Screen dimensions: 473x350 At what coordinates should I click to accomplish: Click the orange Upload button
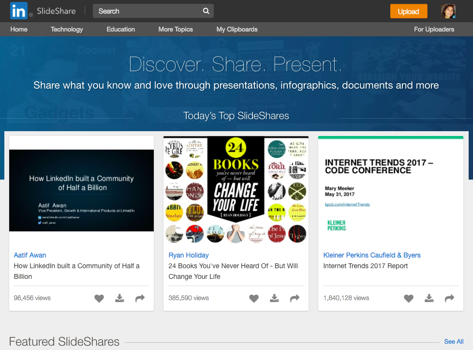[x=409, y=11]
